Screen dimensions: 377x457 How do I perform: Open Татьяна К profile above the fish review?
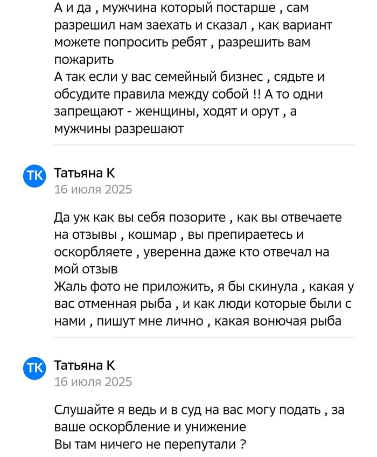click(85, 173)
